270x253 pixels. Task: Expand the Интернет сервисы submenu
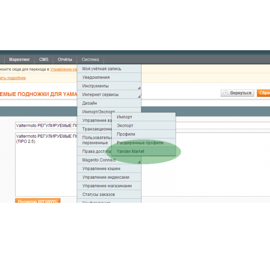click(x=109, y=95)
